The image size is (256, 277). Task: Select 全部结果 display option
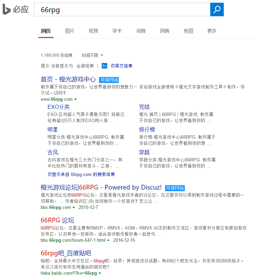[85, 66]
